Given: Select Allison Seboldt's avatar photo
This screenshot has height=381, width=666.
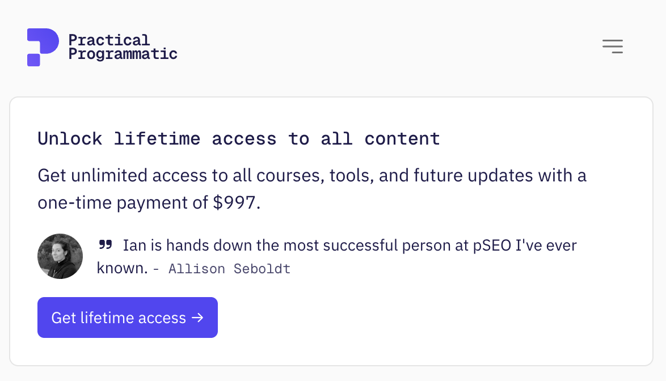Looking at the screenshot, I should tap(60, 256).
